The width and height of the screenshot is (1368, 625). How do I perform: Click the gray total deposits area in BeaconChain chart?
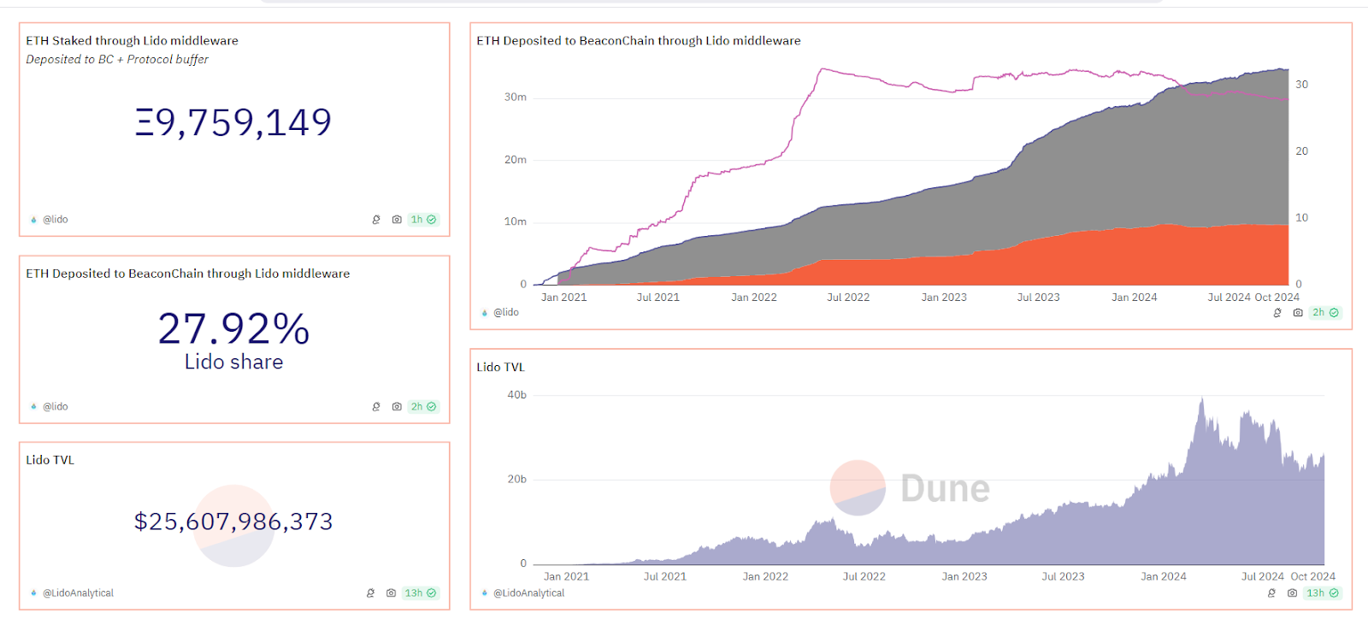pos(1111,171)
